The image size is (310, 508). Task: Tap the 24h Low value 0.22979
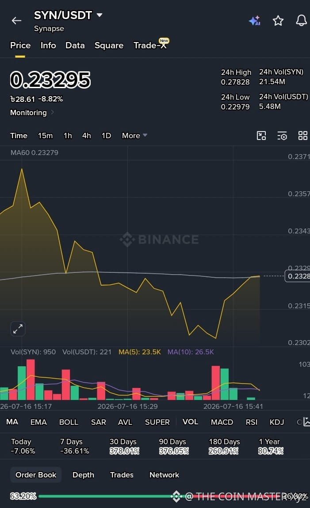click(235, 107)
